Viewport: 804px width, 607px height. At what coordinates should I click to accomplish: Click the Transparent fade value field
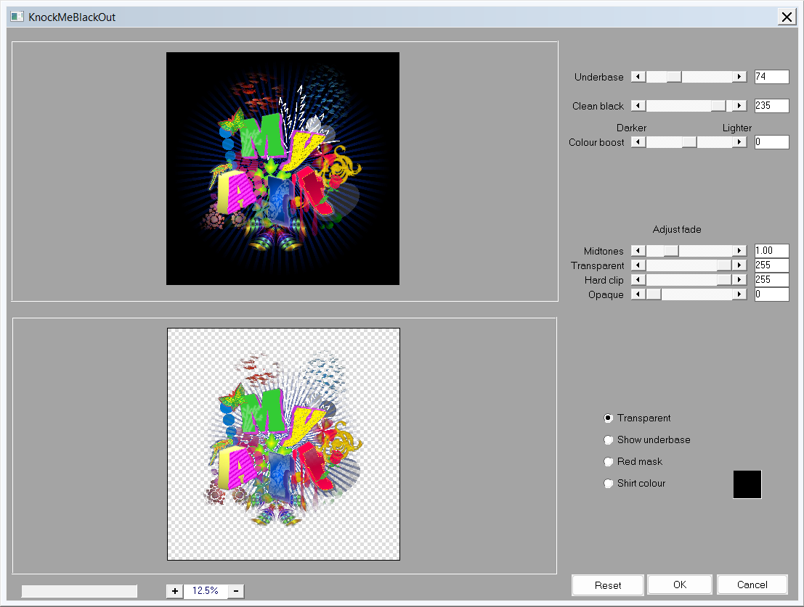[772, 265]
